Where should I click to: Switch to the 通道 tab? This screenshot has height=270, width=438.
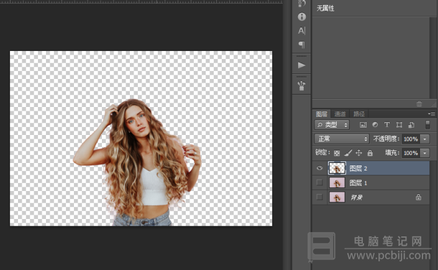pos(340,114)
